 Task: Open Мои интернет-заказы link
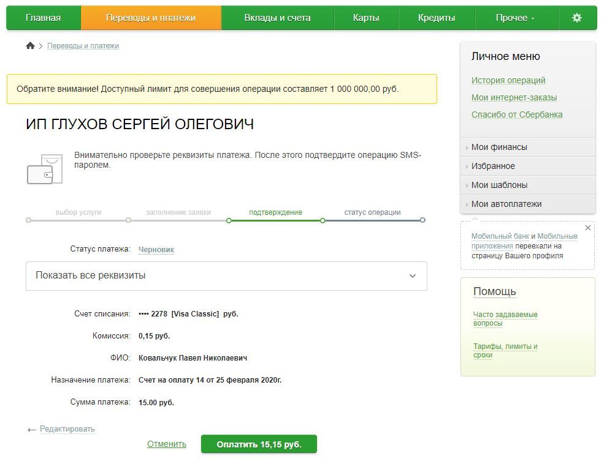(514, 97)
